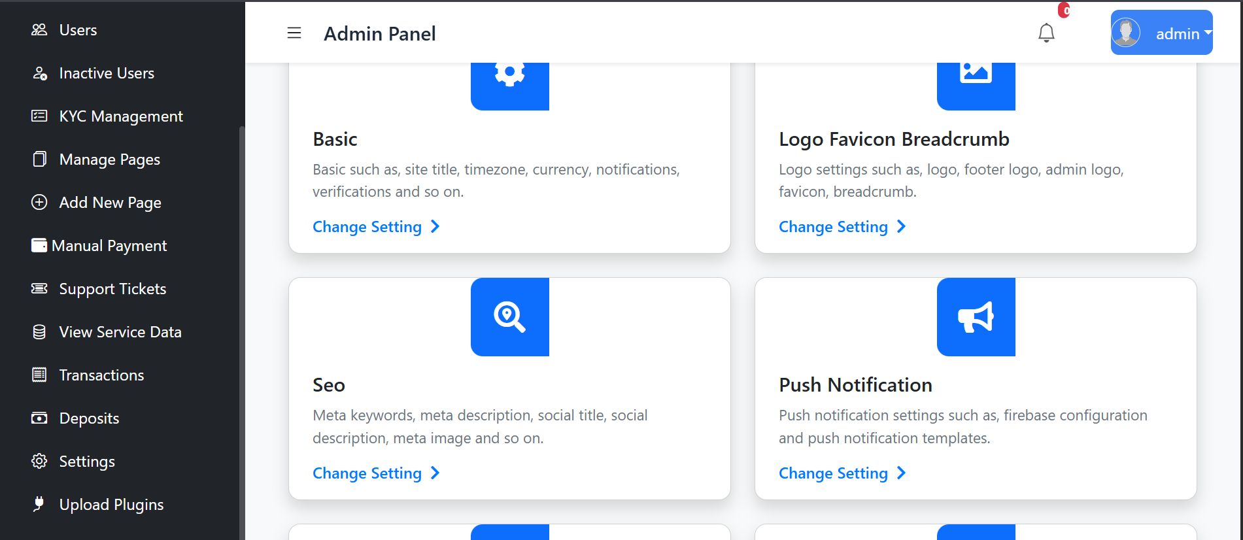Click the KYC Management card icon
This screenshot has width=1243, height=540.
[39, 116]
